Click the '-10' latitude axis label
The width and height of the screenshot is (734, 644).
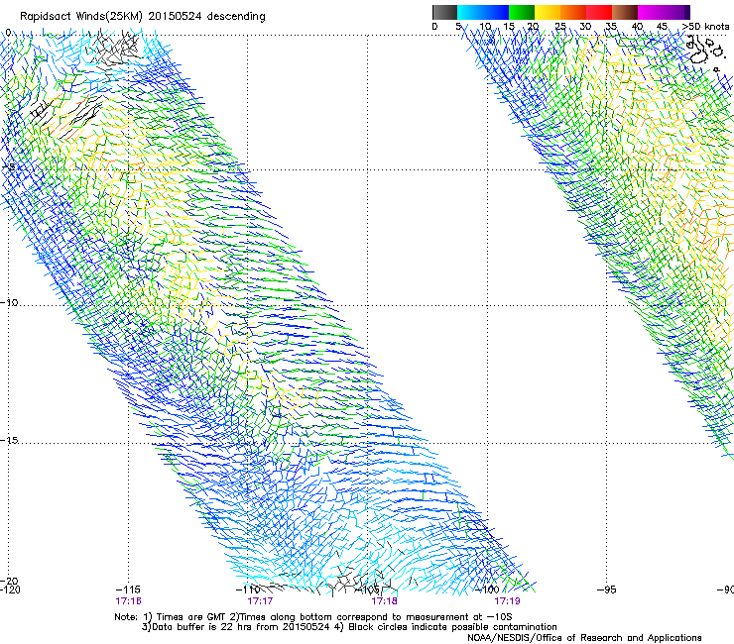tap(9, 302)
